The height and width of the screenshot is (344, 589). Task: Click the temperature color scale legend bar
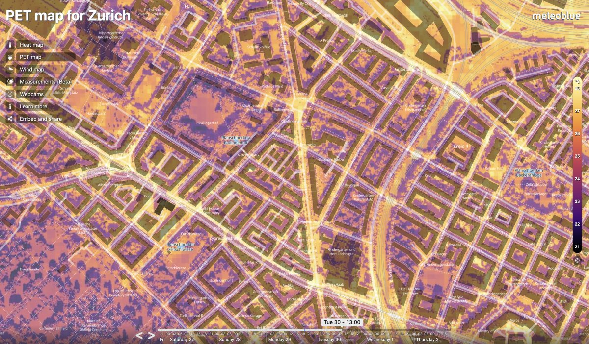tap(577, 167)
